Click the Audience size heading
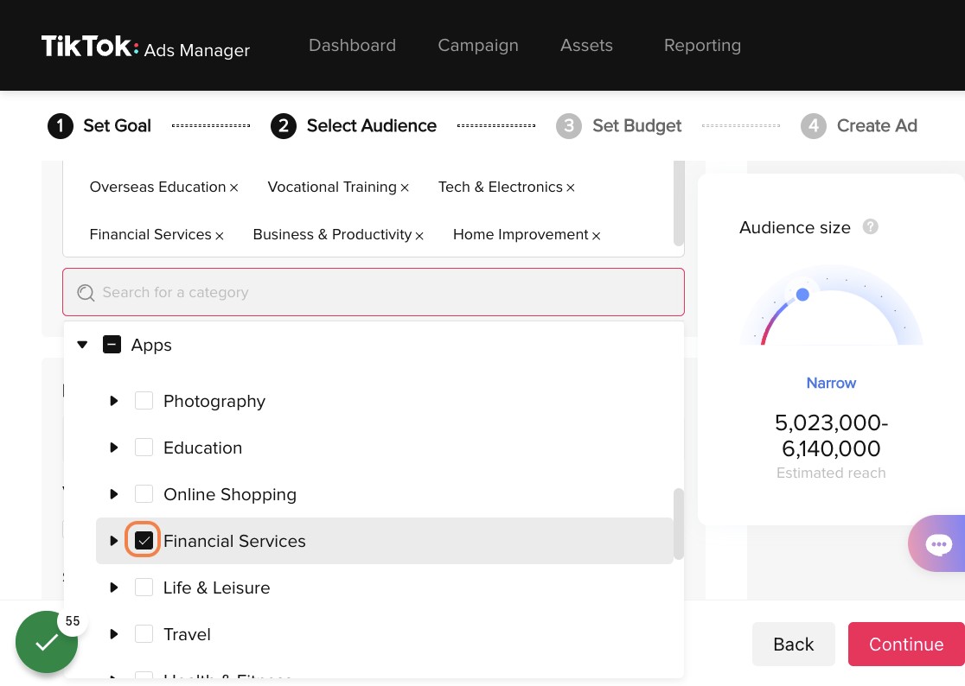Image resolution: width=965 pixels, height=686 pixels. coord(795,227)
